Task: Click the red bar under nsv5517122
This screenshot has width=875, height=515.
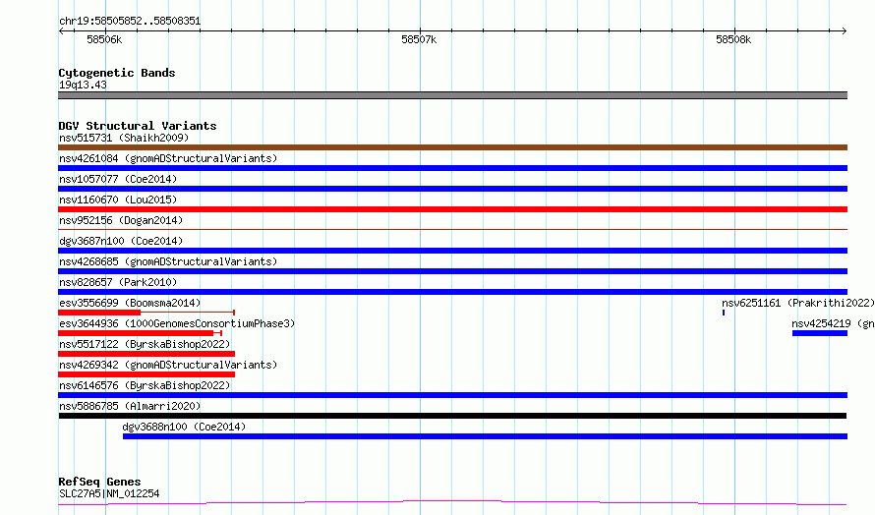Action: click(x=146, y=354)
